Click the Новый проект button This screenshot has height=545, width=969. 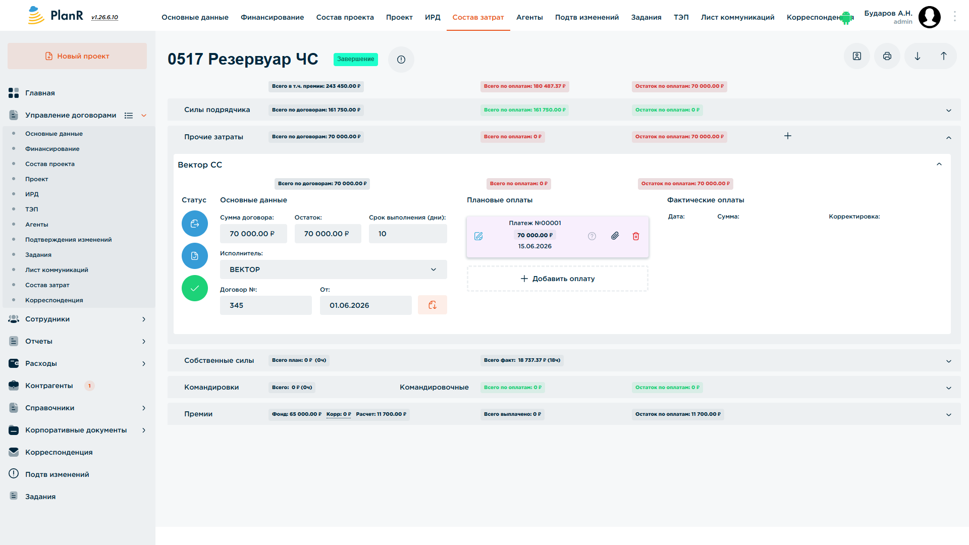point(77,56)
